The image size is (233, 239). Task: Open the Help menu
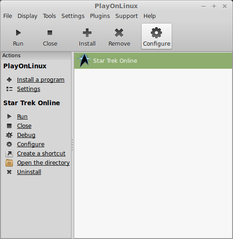point(149,16)
